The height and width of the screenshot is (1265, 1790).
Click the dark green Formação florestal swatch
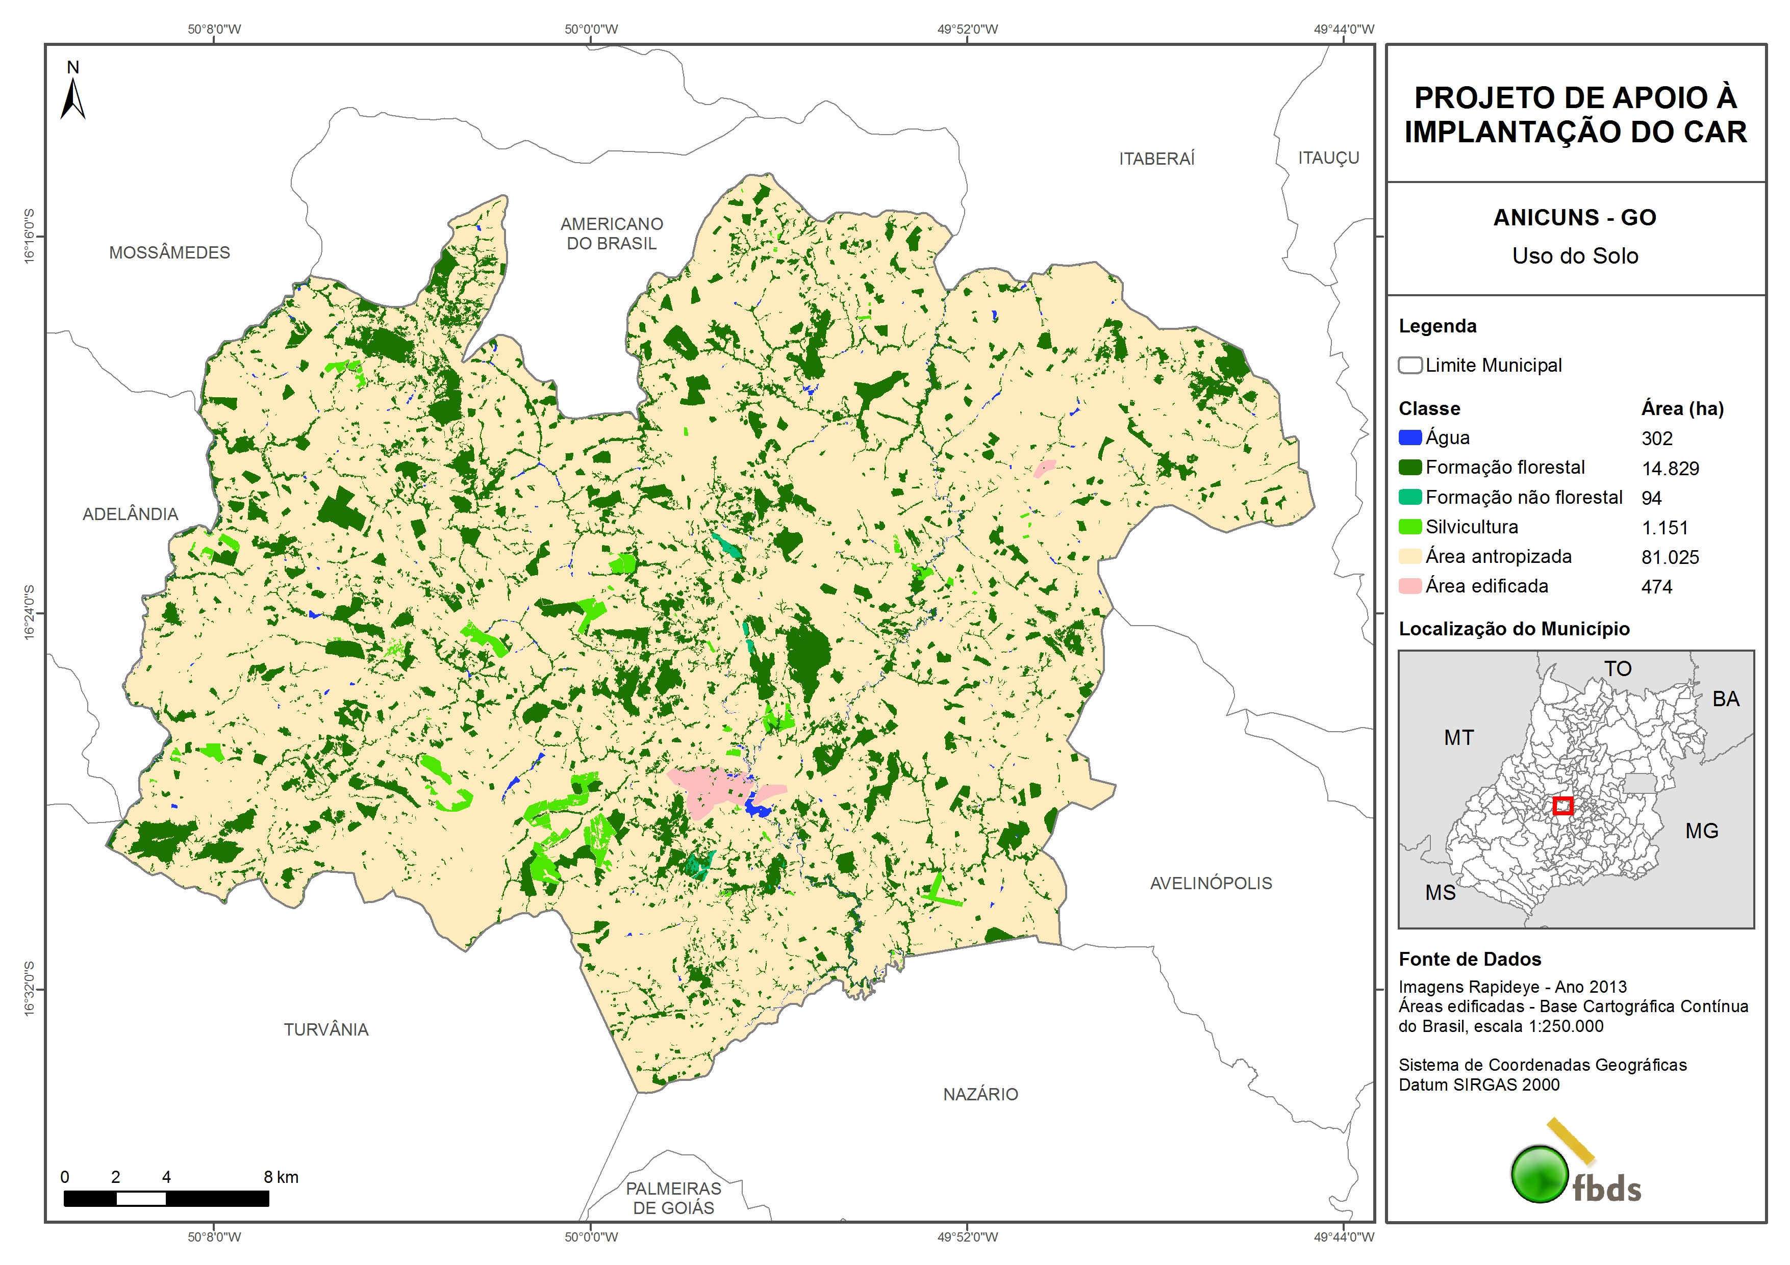1409,468
